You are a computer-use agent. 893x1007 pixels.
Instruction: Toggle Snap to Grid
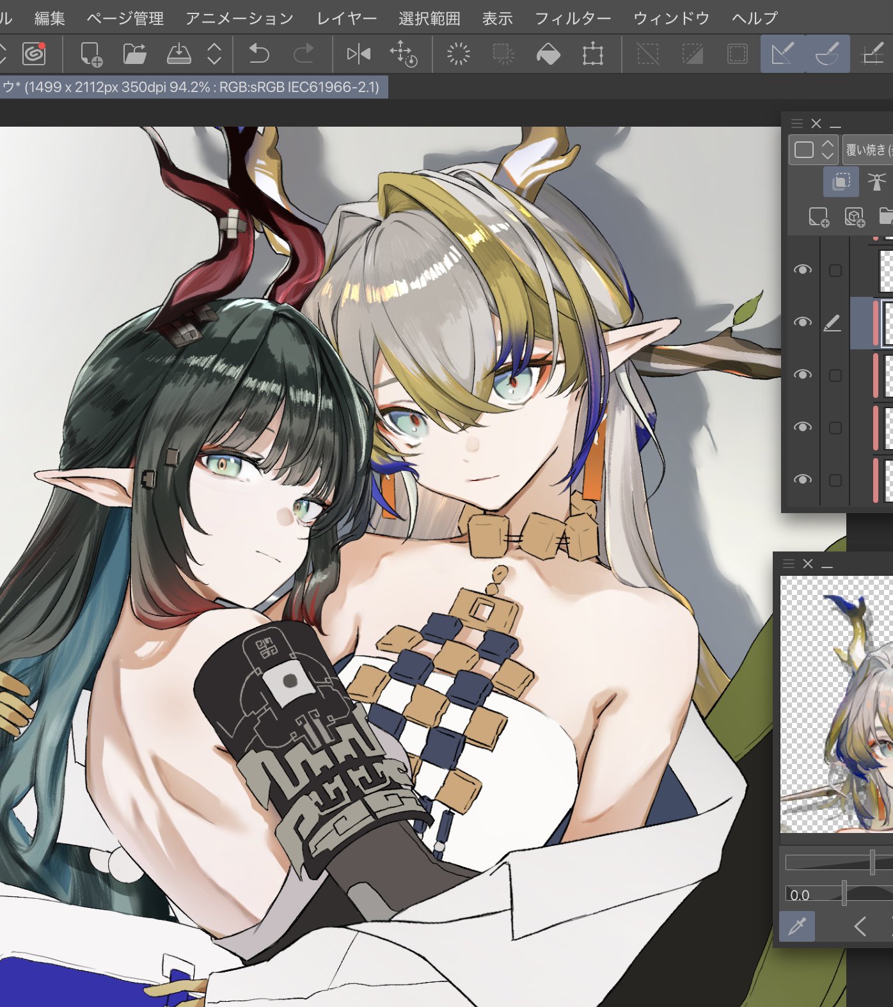pos(873,54)
